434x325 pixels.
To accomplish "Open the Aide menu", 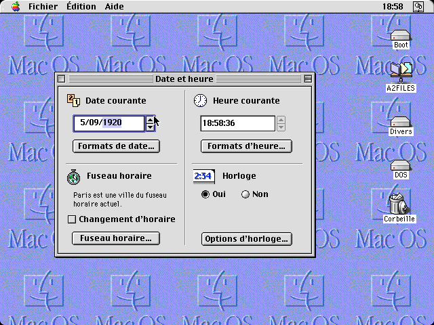I will 114,6.
